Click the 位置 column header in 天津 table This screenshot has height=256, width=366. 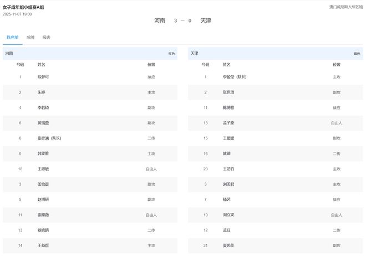coord(337,65)
